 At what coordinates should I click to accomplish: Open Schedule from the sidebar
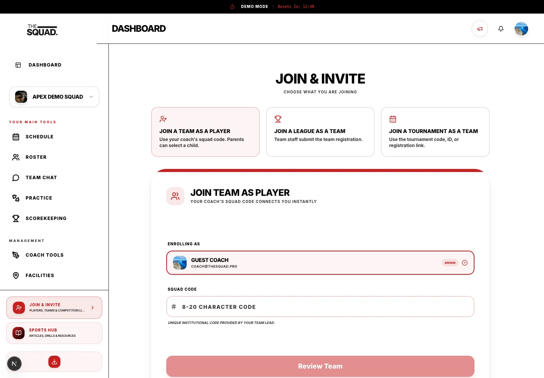(x=54, y=137)
